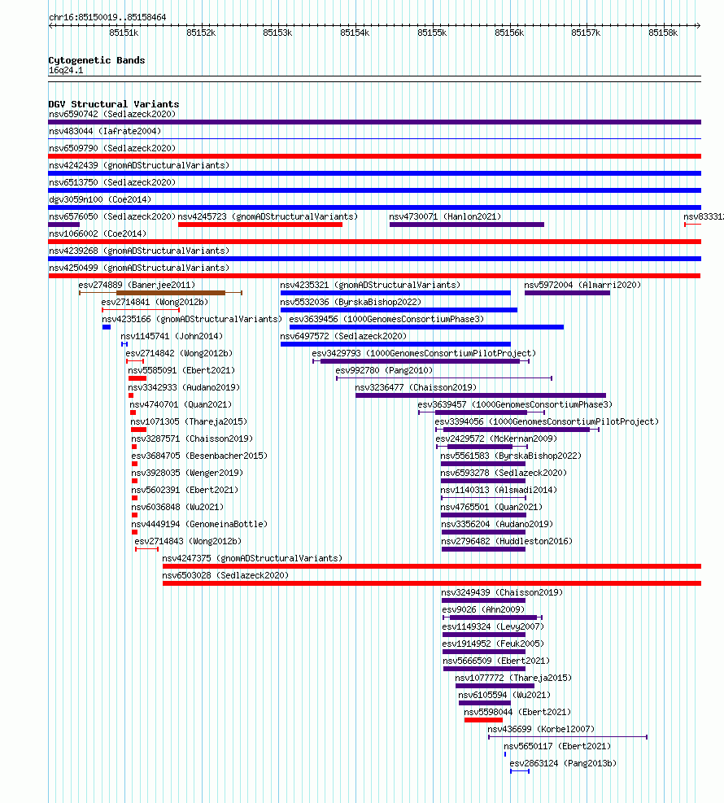Select esv1149324 (Levy2007) label
The width and height of the screenshot is (724, 803).
click(x=493, y=626)
